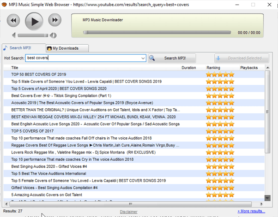Click the vertical scrollbar thumb of results list
Image resolution: width=278 pixels, height=217 pixels.
coord(267,112)
